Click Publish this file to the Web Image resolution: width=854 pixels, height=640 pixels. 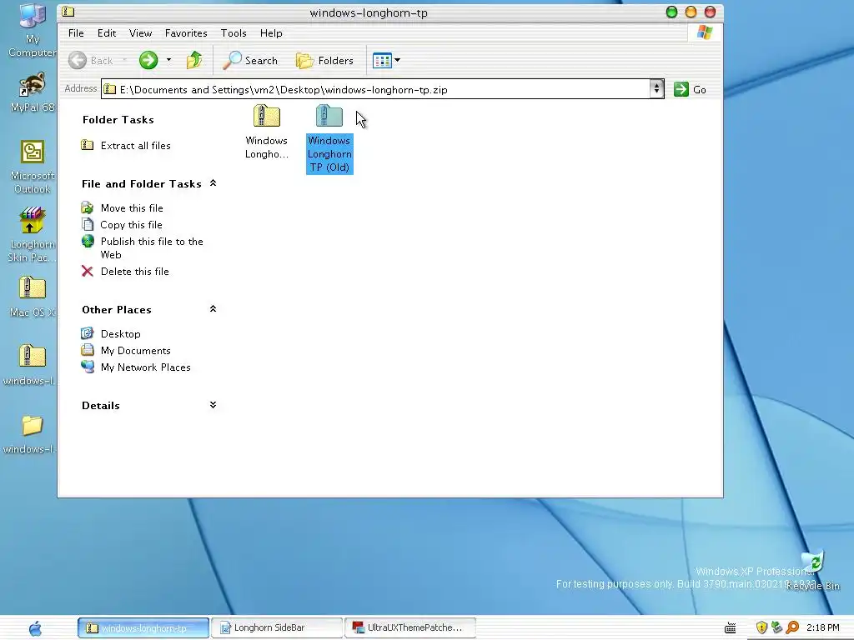[152, 248]
